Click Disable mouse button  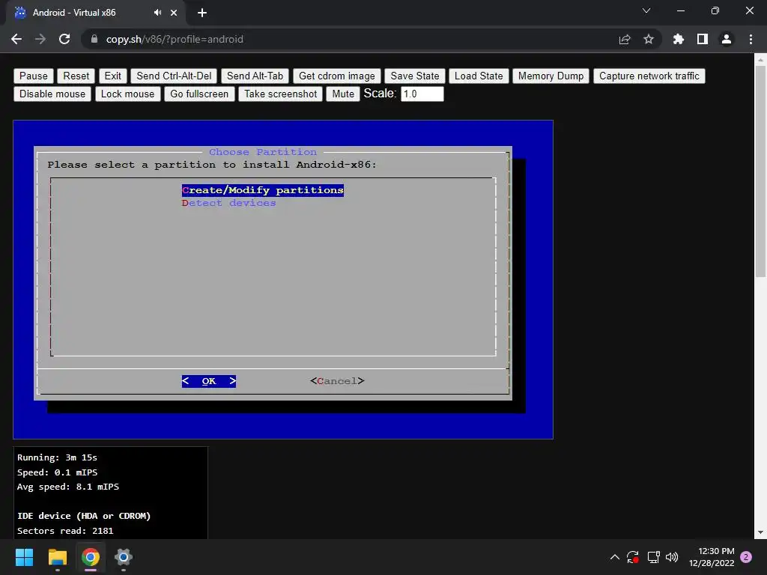point(52,94)
